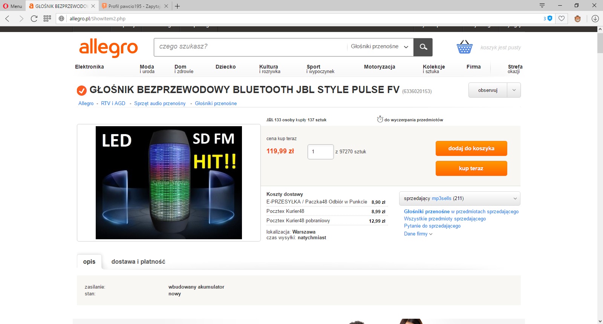Open downloads arrow icon in toolbar

click(595, 18)
